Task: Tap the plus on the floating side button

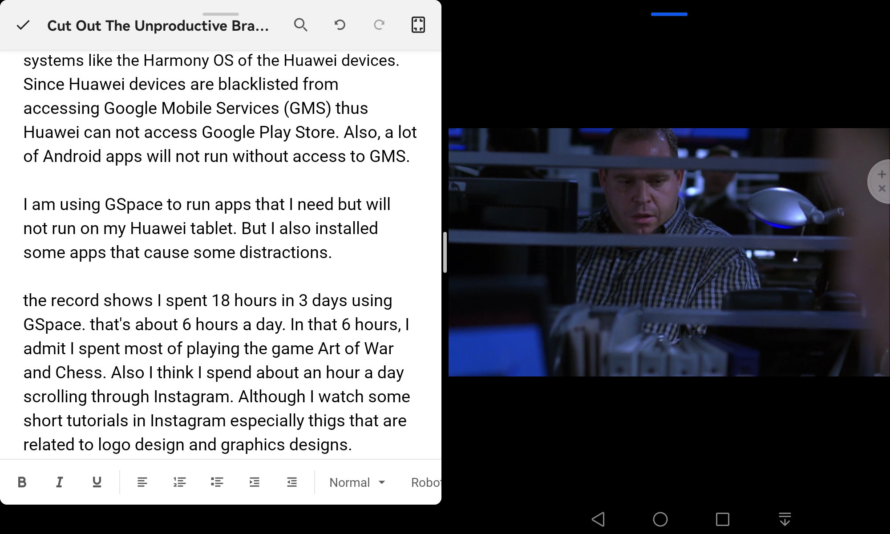Action: (882, 174)
